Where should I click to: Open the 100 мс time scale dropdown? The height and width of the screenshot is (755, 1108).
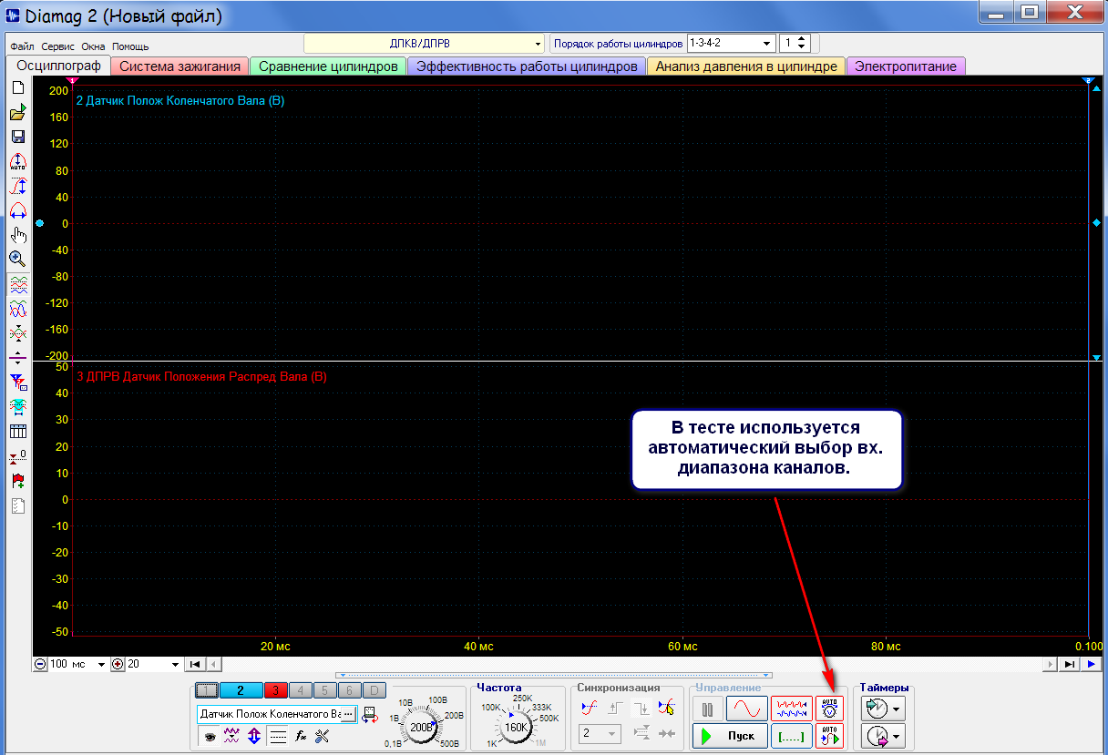coord(101,664)
